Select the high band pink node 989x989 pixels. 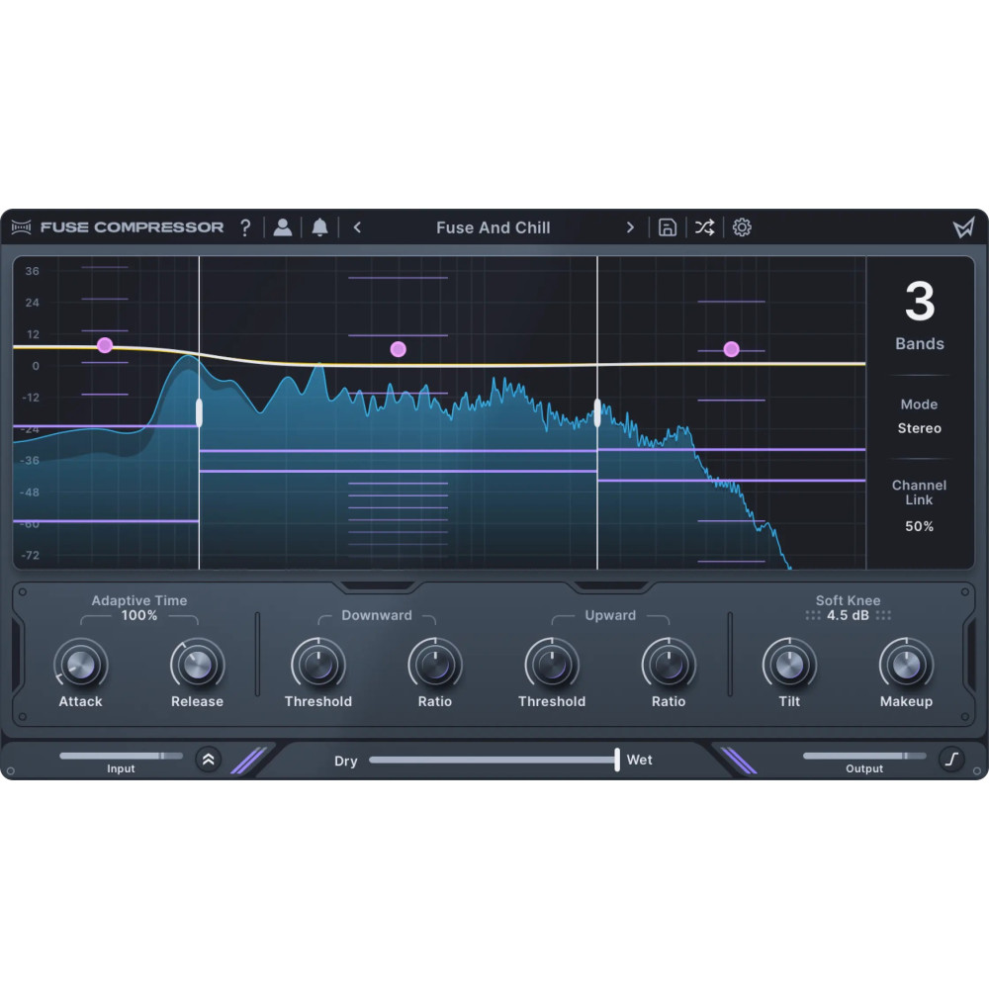[731, 349]
